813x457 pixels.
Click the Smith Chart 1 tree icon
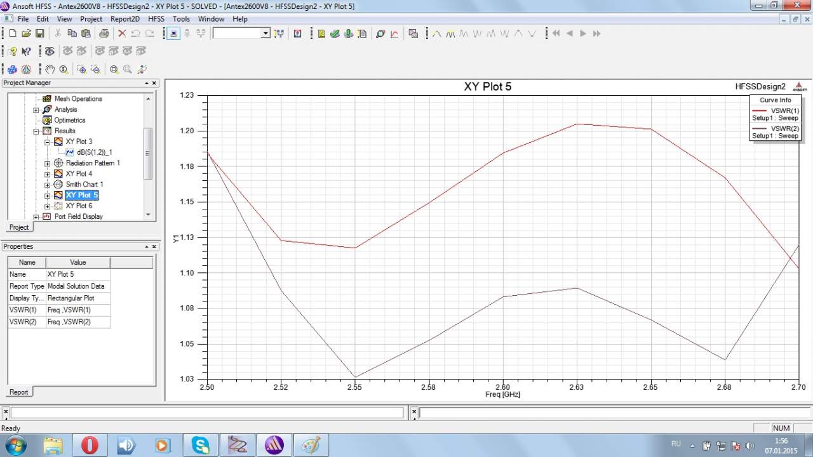point(58,184)
